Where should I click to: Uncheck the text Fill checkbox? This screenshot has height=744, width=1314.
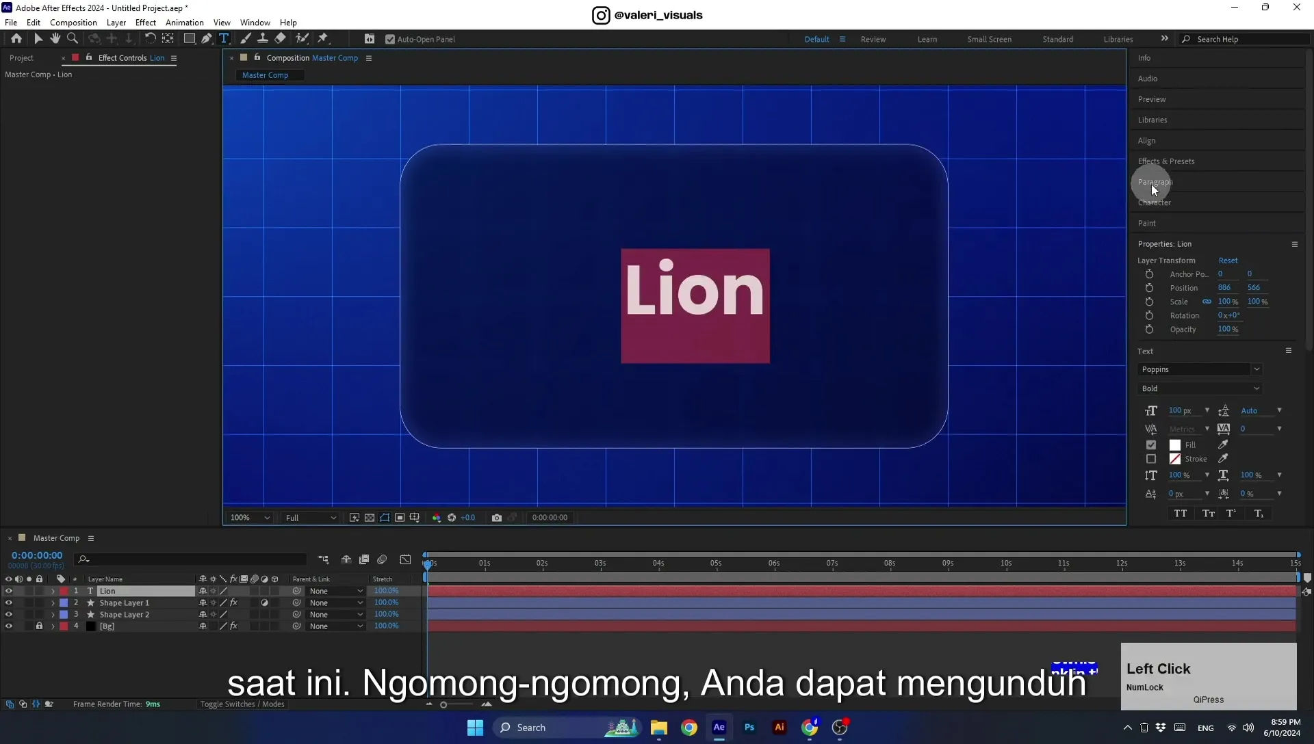pos(1151,444)
